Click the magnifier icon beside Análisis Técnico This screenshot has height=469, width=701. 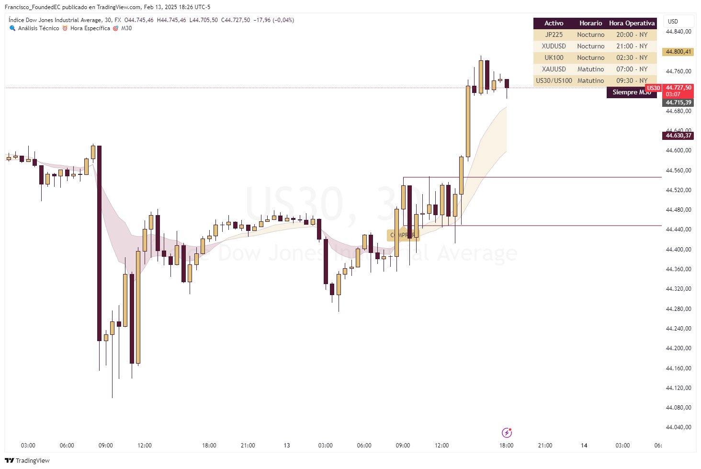coord(12,28)
